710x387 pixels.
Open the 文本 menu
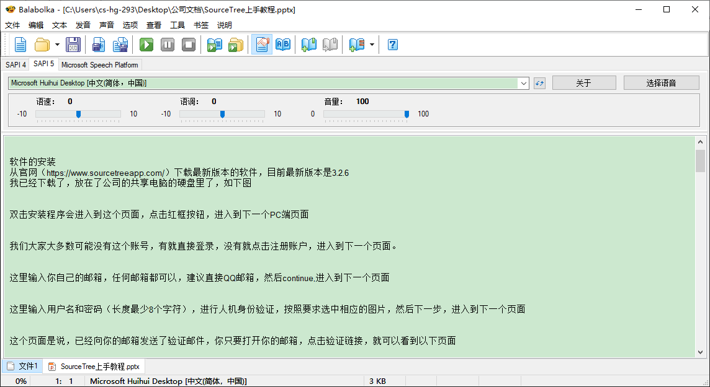pos(60,25)
